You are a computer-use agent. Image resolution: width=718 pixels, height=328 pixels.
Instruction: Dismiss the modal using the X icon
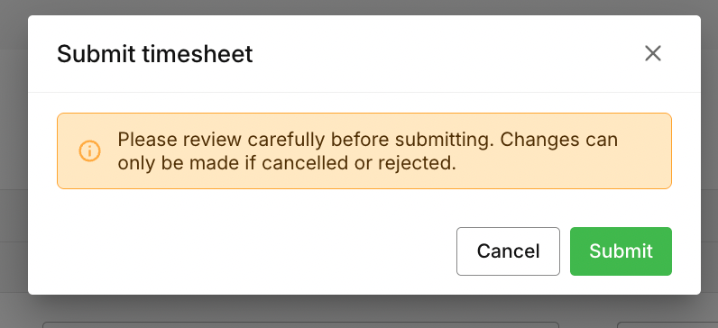tap(652, 53)
